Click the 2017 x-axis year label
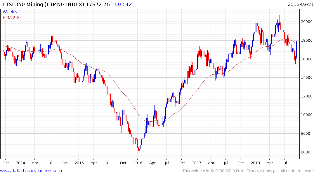314x175 pixels. point(197,163)
